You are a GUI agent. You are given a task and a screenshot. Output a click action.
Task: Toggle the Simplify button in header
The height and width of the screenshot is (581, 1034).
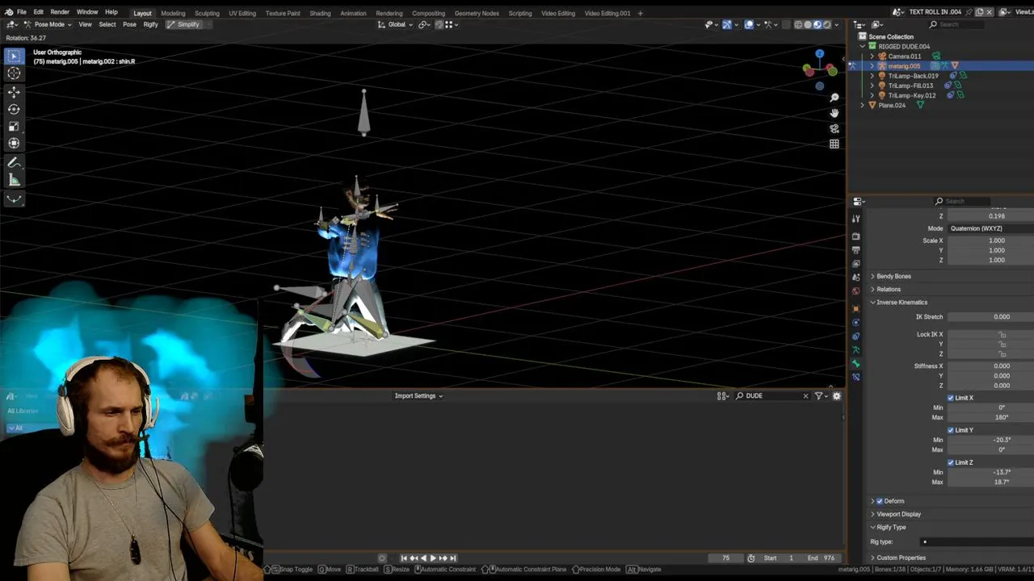pyautogui.click(x=183, y=24)
